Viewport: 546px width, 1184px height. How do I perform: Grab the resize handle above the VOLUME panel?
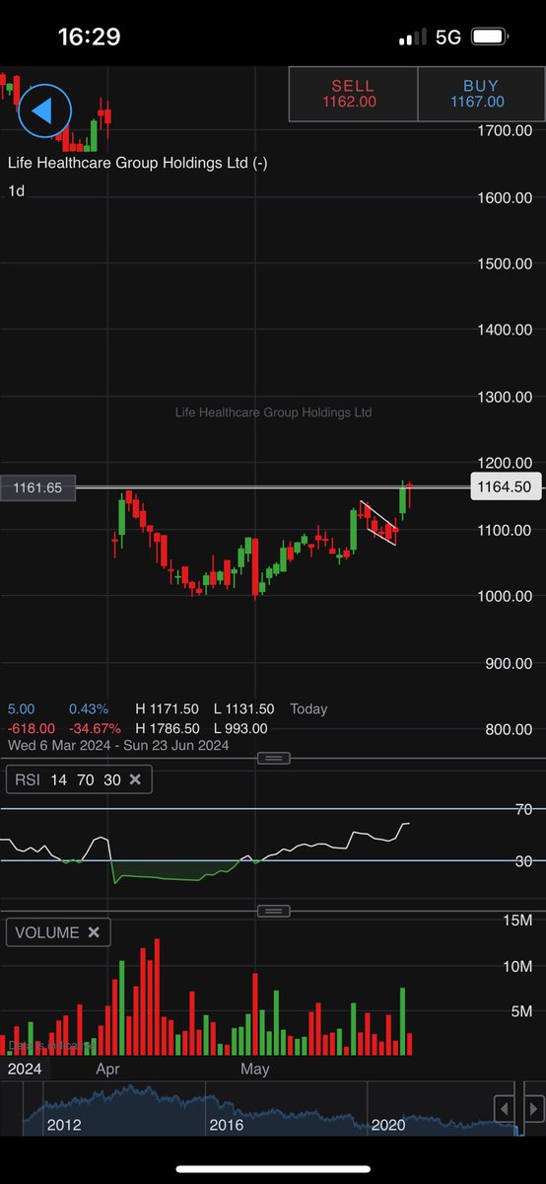pyautogui.click(x=273, y=911)
